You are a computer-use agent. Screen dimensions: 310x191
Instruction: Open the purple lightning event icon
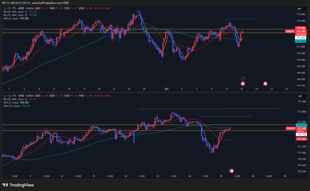(243, 79)
